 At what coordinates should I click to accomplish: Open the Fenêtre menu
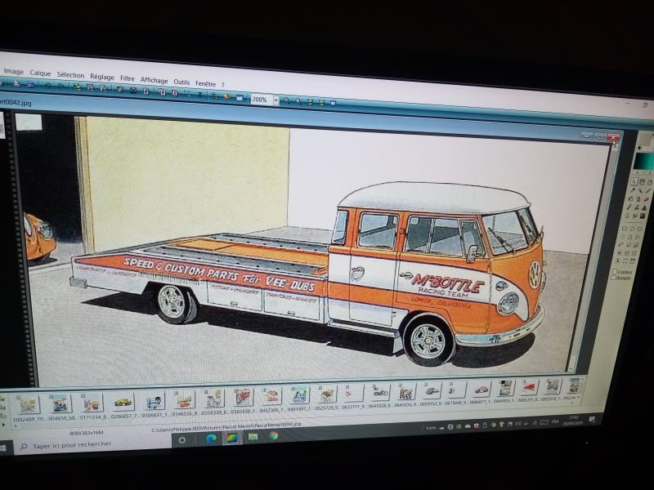206,84
